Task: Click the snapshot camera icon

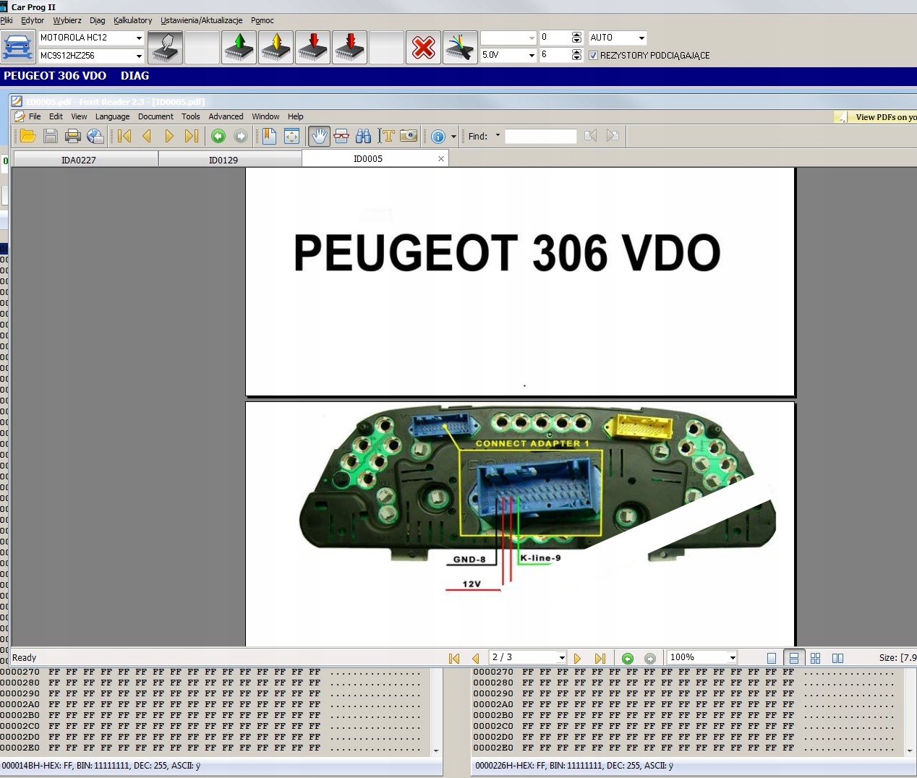Action: coord(409,136)
